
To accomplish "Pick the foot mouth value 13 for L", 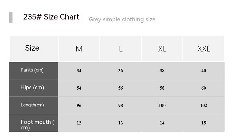I will 121,123.
